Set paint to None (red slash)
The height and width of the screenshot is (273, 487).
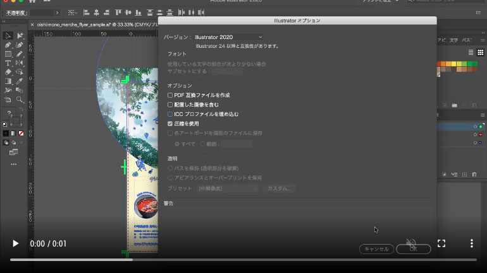point(21,134)
